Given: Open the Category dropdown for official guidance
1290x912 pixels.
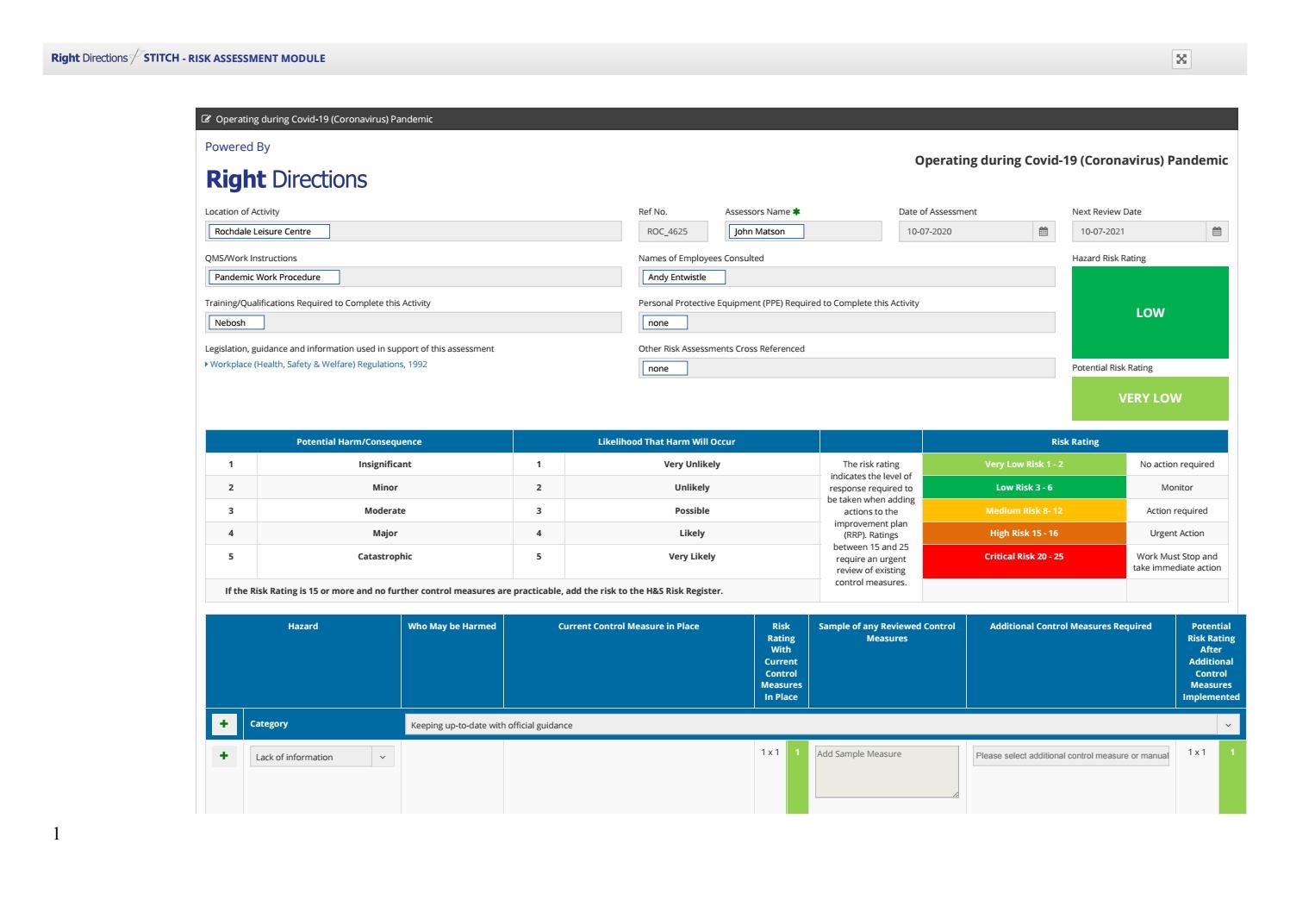Looking at the screenshot, I should (x=1228, y=725).
